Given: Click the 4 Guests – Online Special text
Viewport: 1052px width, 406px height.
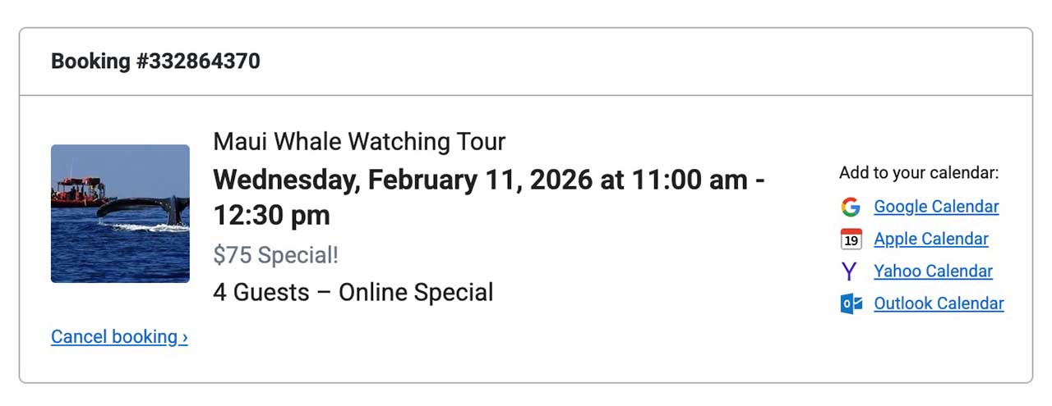Looking at the screenshot, I should coord(353,292).
